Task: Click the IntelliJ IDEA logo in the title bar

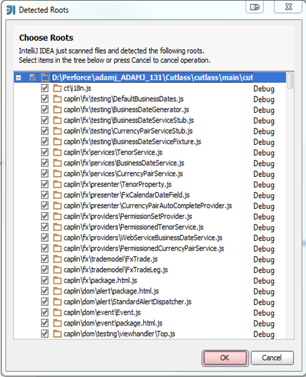Action: (x=11, y=10)
